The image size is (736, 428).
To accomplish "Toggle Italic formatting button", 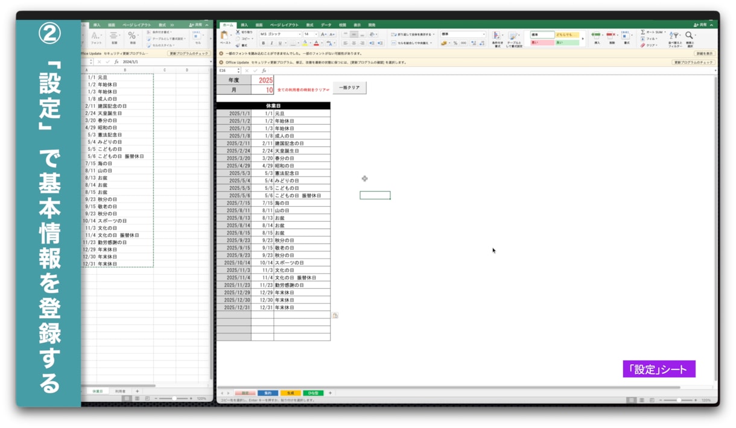I will click(271, 43).
